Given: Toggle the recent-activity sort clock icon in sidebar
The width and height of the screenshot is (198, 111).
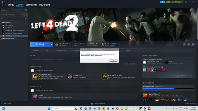Looking at the screenshot, I should 24,15.
